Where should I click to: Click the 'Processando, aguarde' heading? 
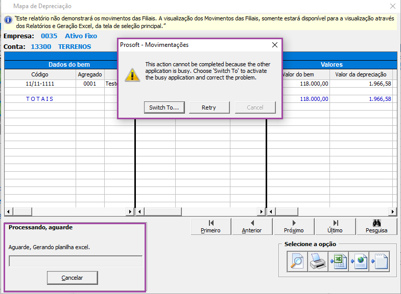point(41,227)
